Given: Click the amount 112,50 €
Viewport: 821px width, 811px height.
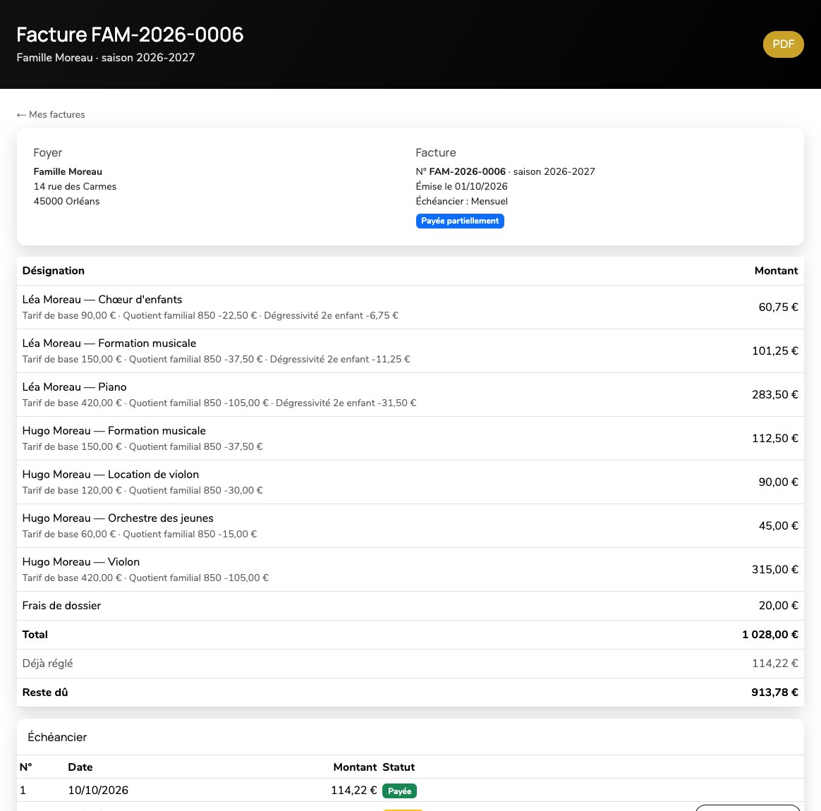Looking at the screenshot, I should coord(775,439).
